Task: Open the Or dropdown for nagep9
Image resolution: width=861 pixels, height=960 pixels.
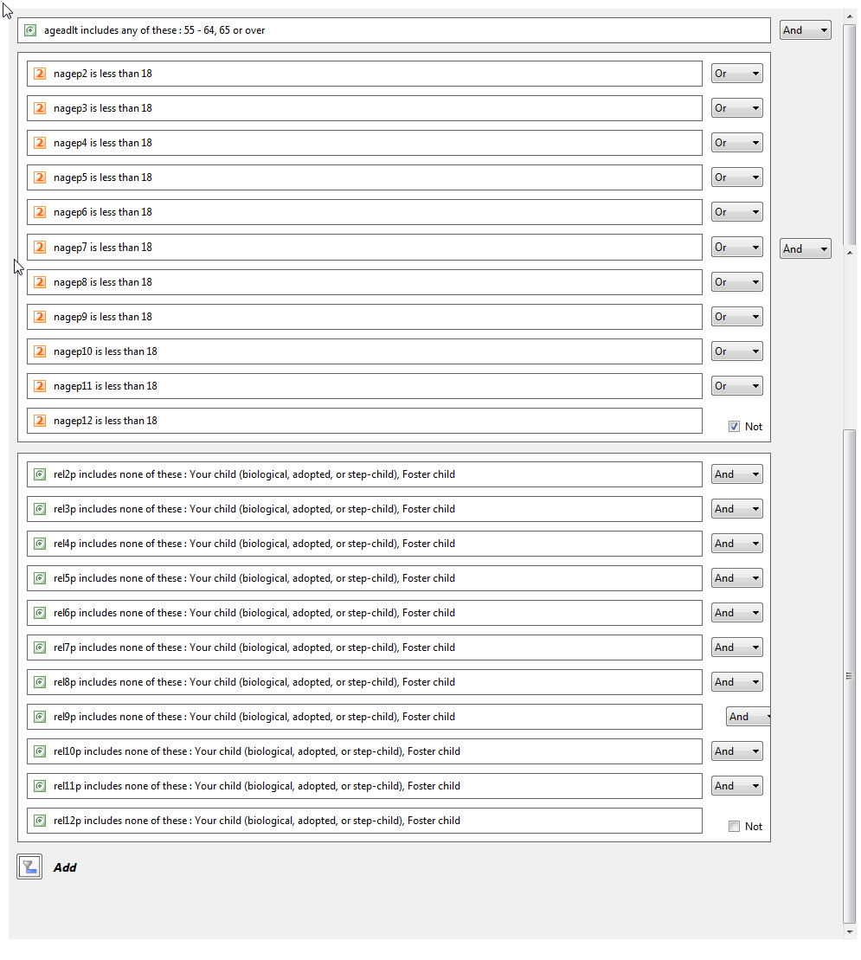Action: 736,317
